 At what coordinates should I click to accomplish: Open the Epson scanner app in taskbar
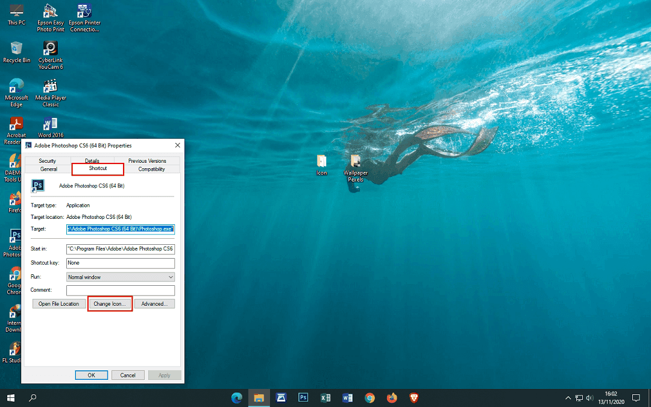tap(281, 398)
